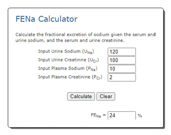Click the 'Input Plasma Creatinine' label

[x=70, y=77]
